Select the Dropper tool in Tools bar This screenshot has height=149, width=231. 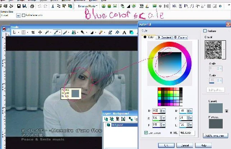pos(56,32)
